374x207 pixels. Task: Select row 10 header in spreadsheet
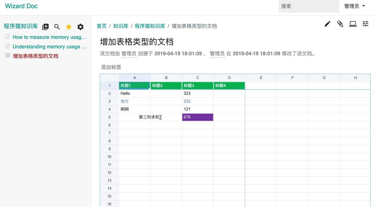(x=110, y=157)
